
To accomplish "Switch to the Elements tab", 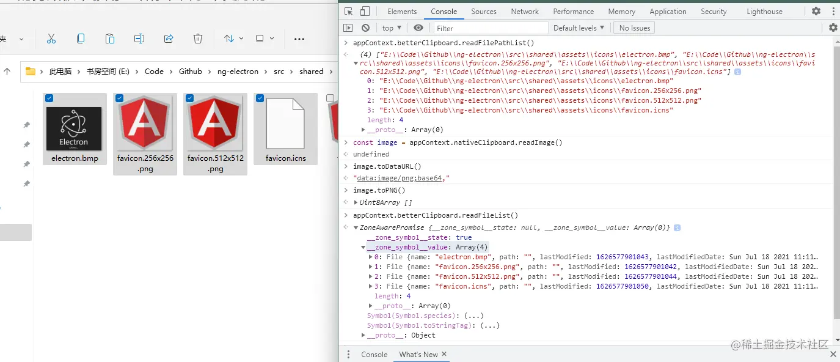I will 402,12.
